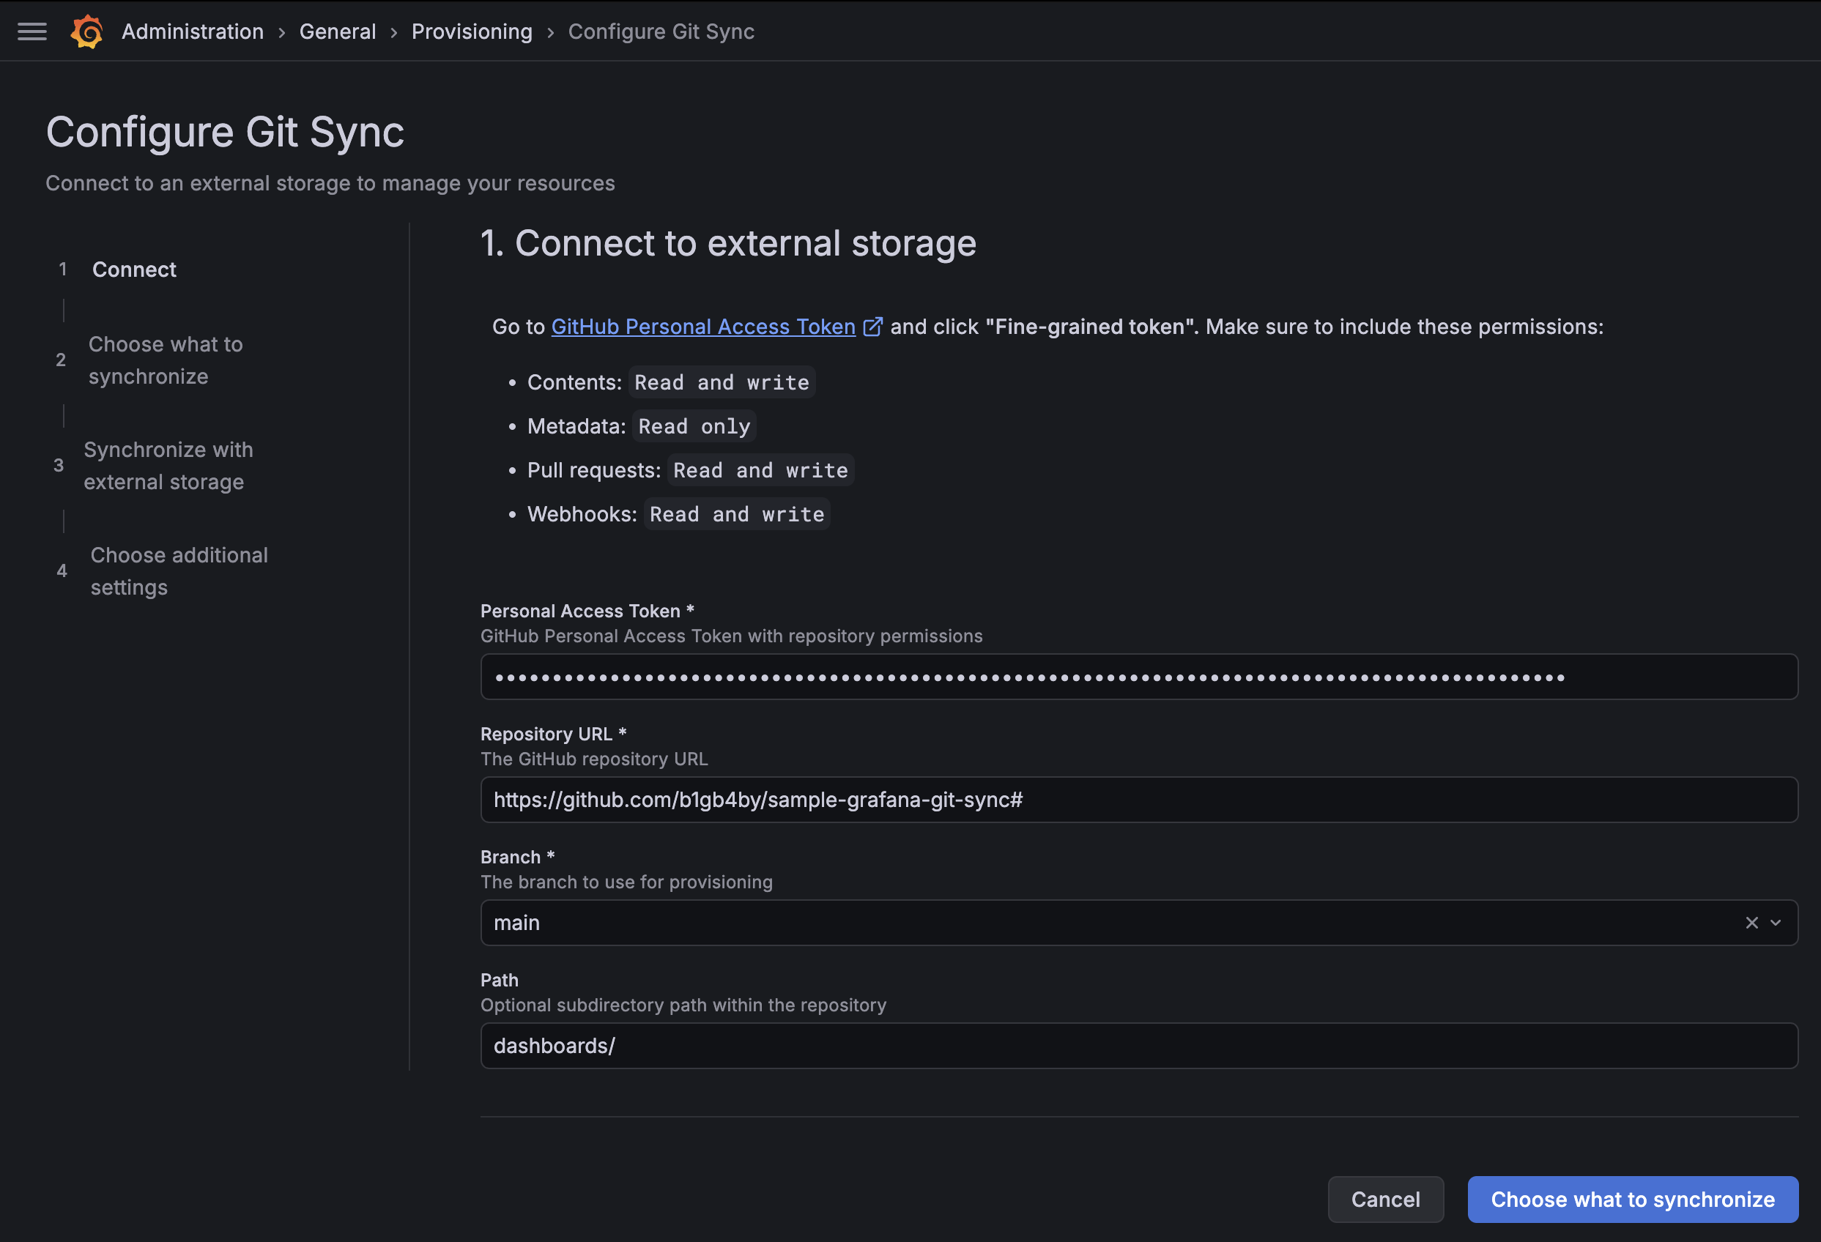The image size is (1821, 1242).
Task: Select step 2 Choose what to synchronize
Action: pyautogui.click(x=166, y=360)
